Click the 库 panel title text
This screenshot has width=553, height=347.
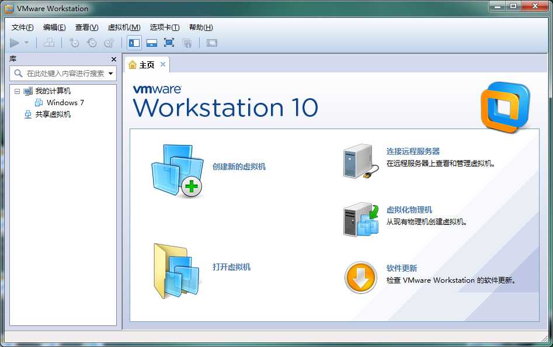(13, 59)
